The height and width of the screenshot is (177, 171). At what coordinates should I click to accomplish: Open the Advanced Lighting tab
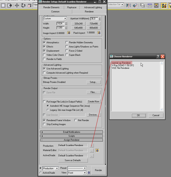[x=93, y=7]
